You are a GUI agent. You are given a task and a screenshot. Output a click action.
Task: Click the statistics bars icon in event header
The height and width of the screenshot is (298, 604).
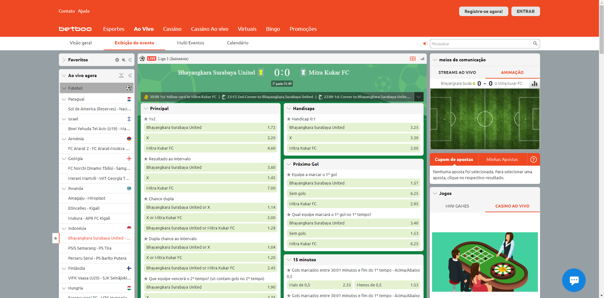coord(422,59)
